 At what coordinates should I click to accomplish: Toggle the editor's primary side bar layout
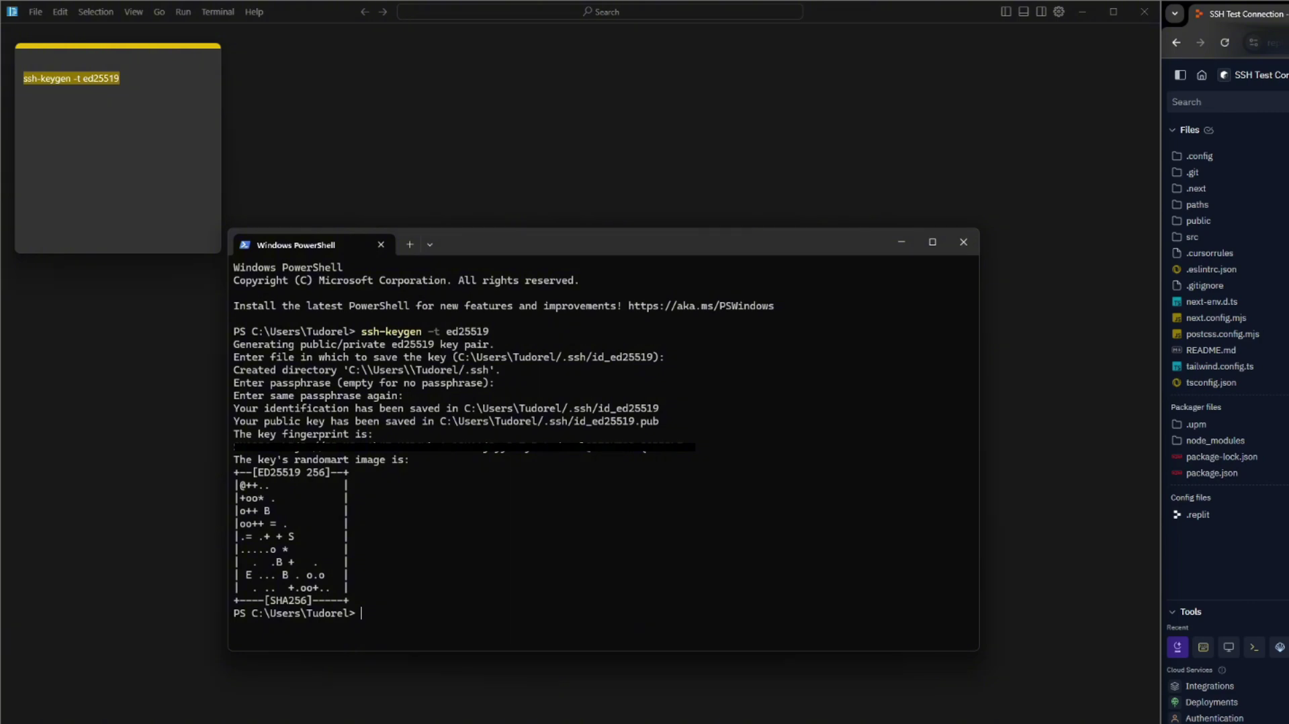coord(1006,11)
